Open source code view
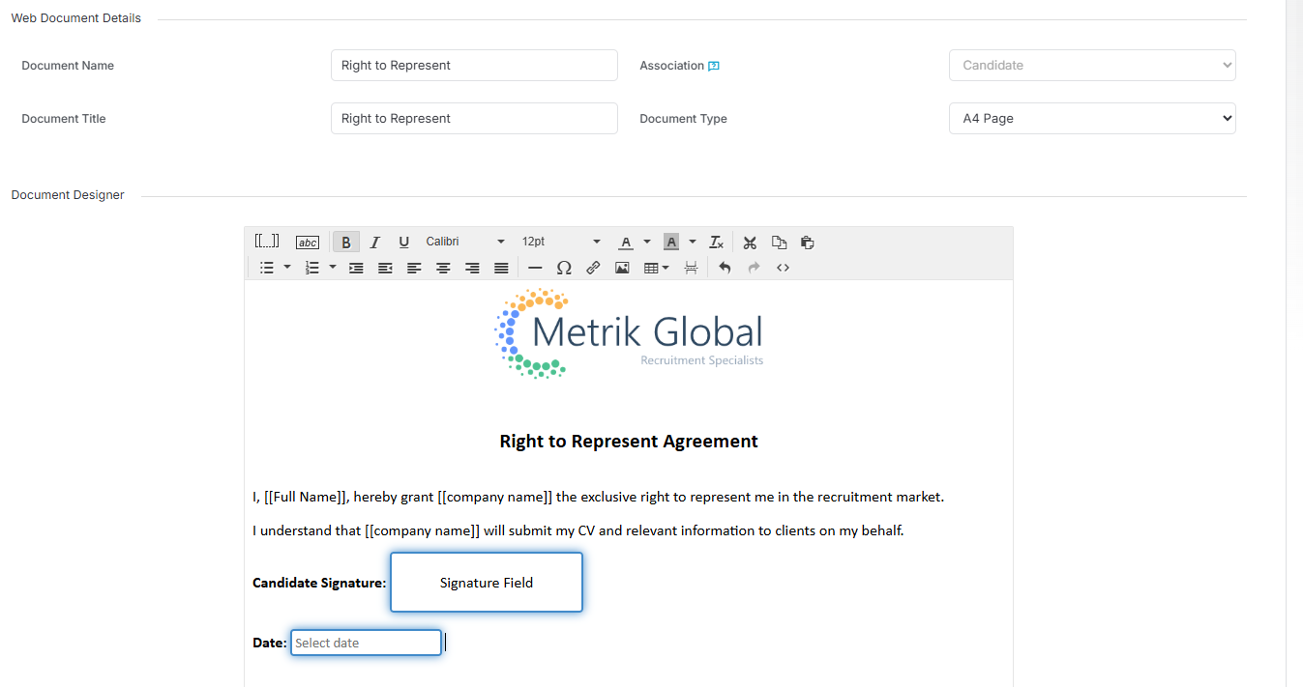Screen dimensions: 1303x687 point(783,268)
